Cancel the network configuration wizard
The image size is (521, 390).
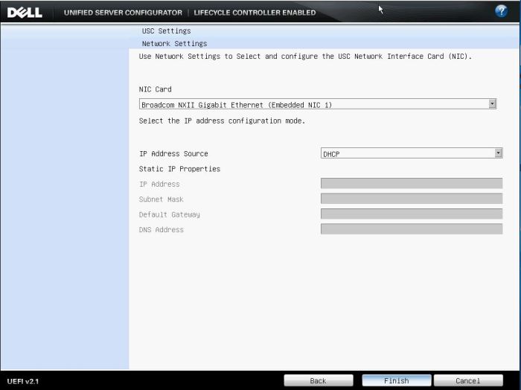pyautogui.click(x=467, y=380)
